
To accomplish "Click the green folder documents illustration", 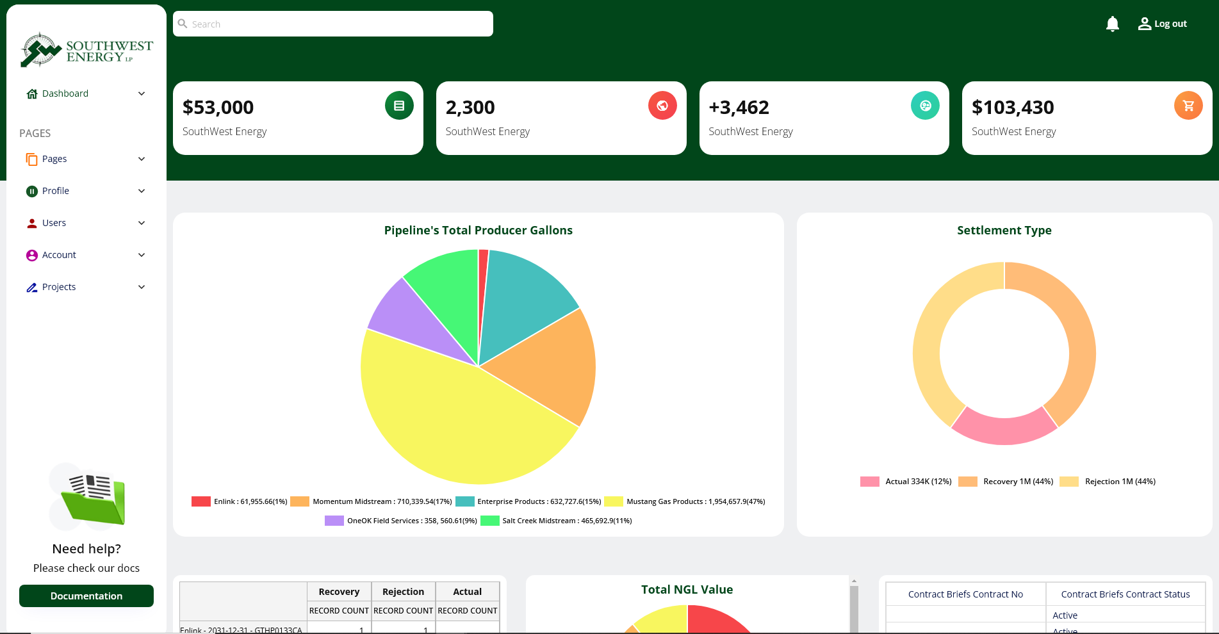I will (x=87, y=497).
